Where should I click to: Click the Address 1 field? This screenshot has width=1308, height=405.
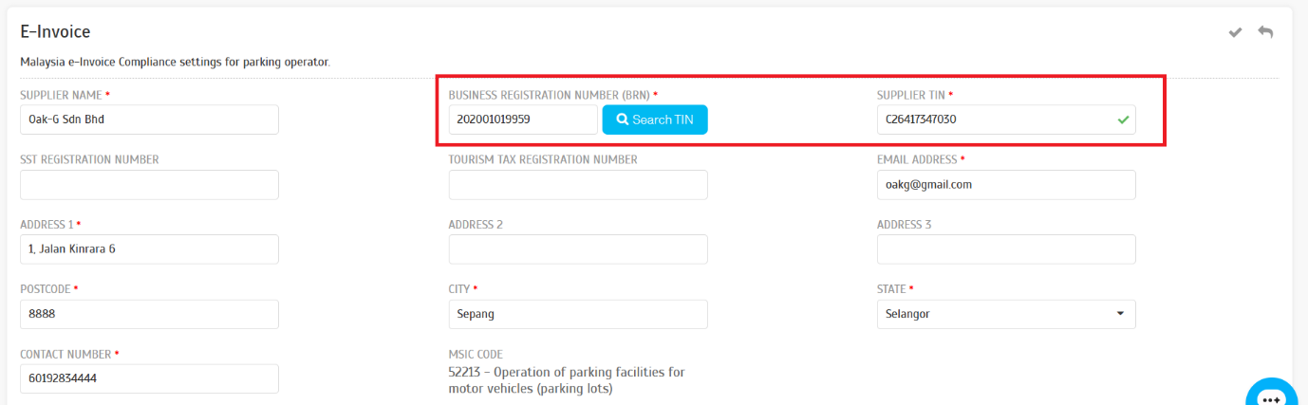pos(149,249)
